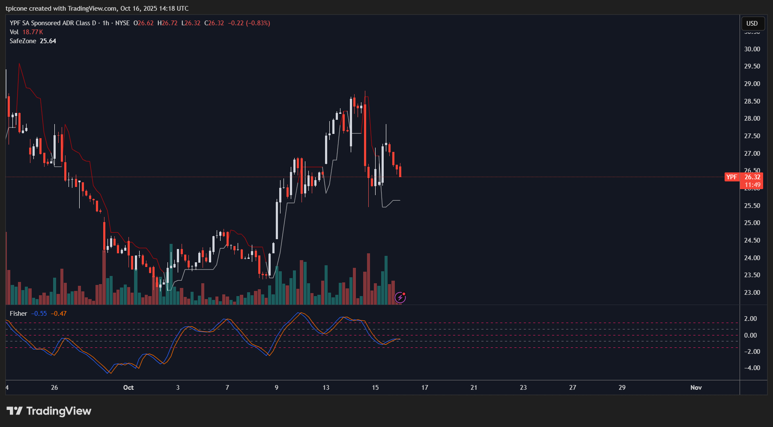Click the Fisher 0.00 scale value
The width and height of the screenshot is (773, 427).
click(x=750, y=335)
